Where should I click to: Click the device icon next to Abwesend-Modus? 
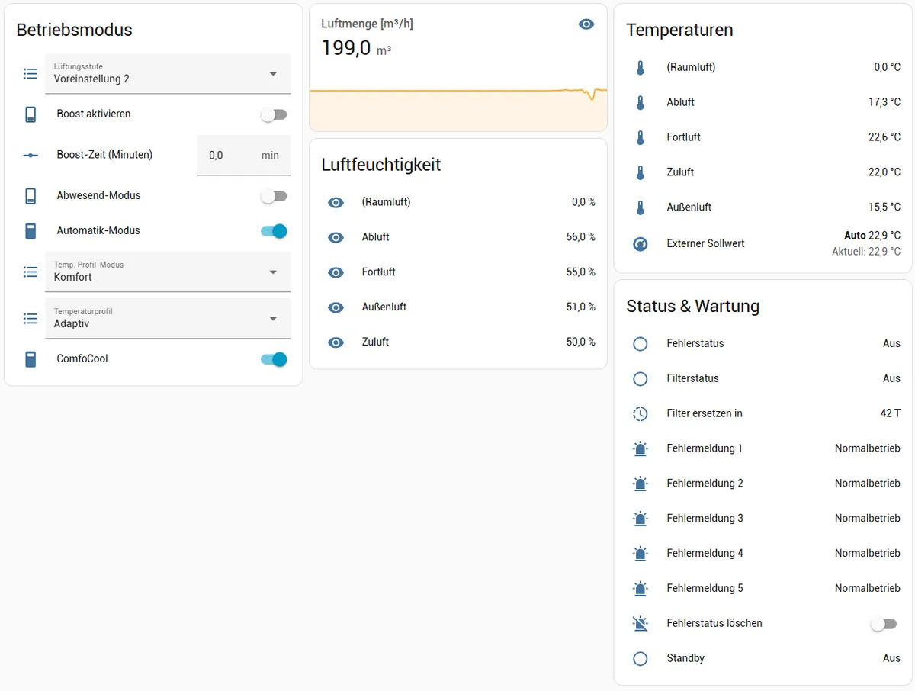coord(30,196)
